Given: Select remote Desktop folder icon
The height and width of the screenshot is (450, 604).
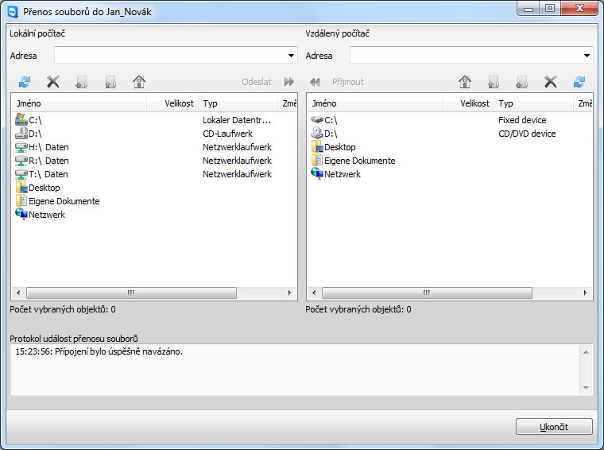Looking at the screenshot, I should pos(317,147).
